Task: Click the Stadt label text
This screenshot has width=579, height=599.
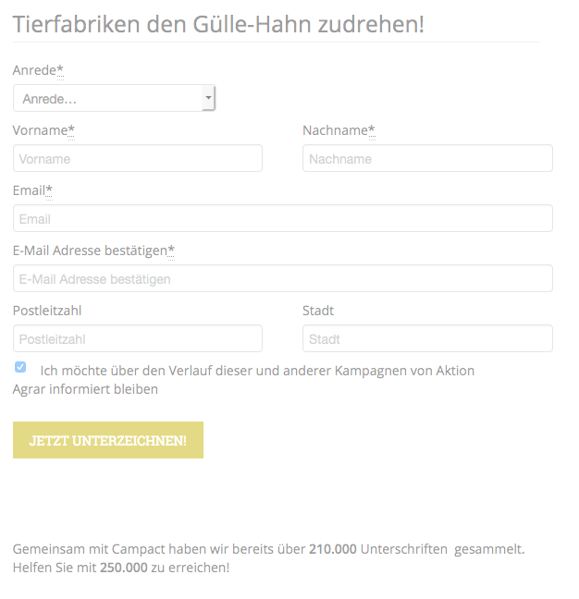Action: pyautogui.click(x=318, y=311)
